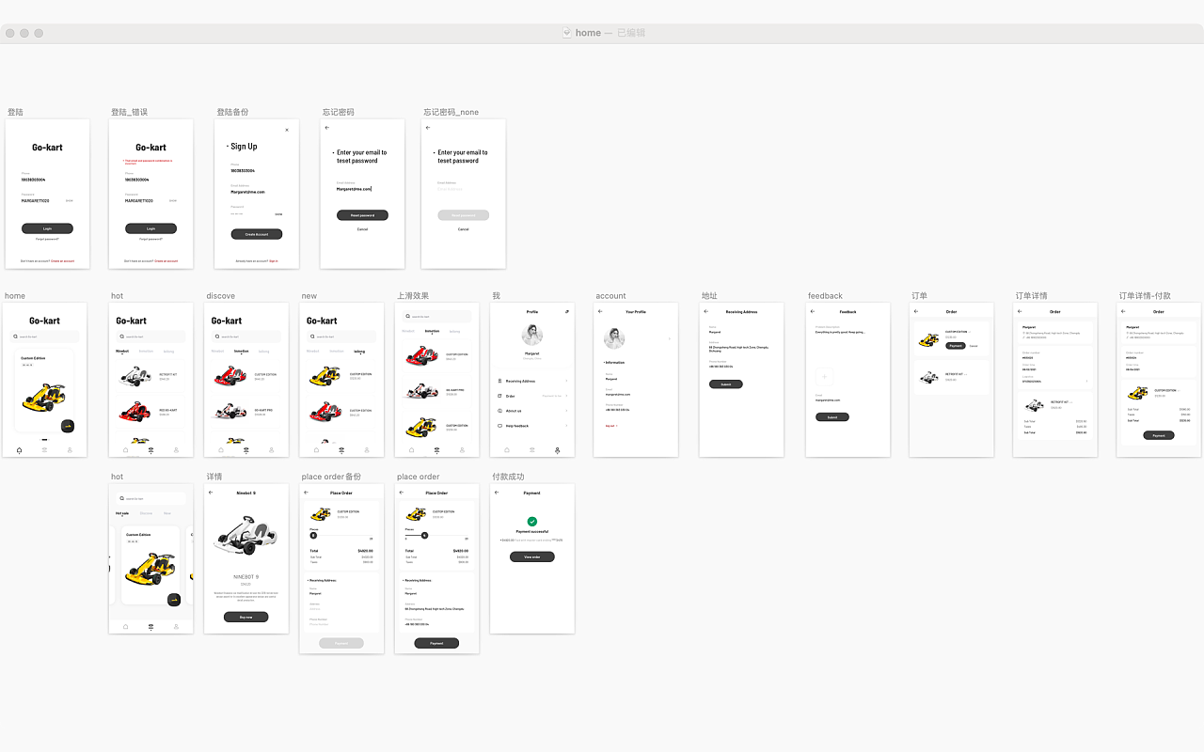
Task: Click Cancel link on 忘记密码_none artboard
Action: [464, 229]
